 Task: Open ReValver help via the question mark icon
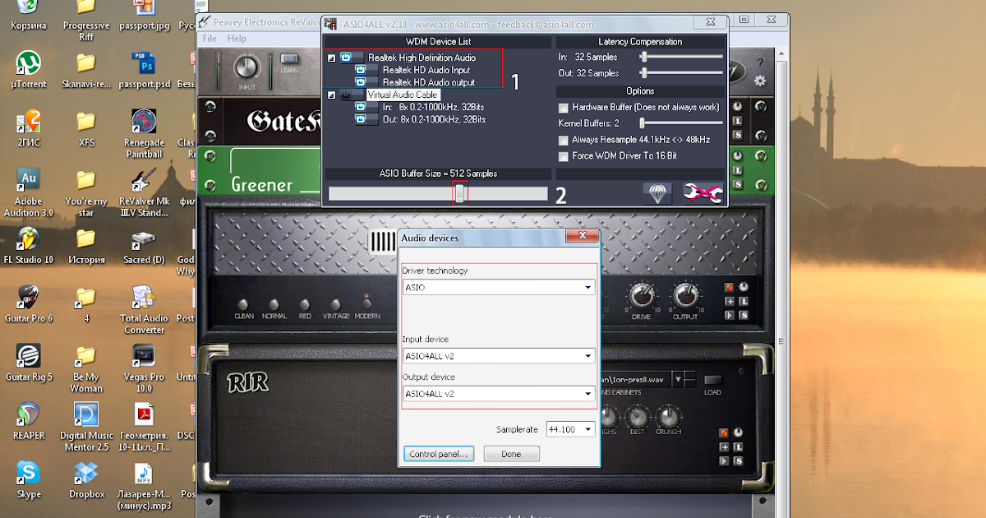pos(761,62)
